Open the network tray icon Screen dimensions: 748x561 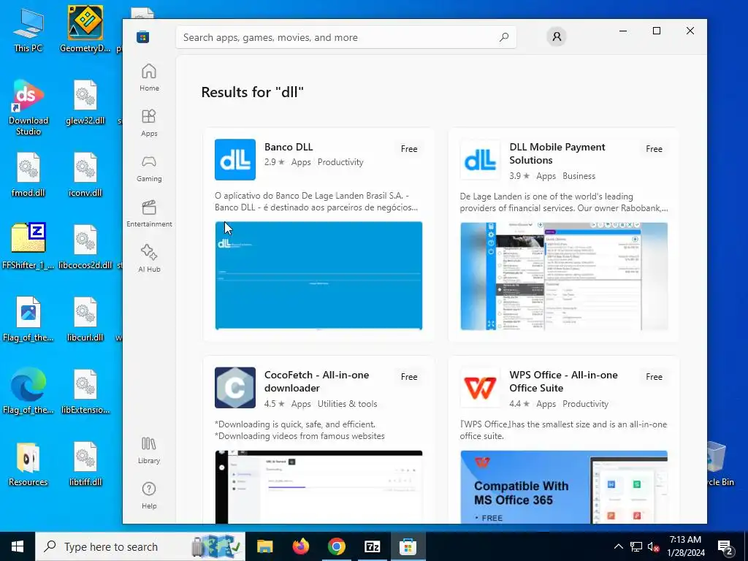[636, 546]
